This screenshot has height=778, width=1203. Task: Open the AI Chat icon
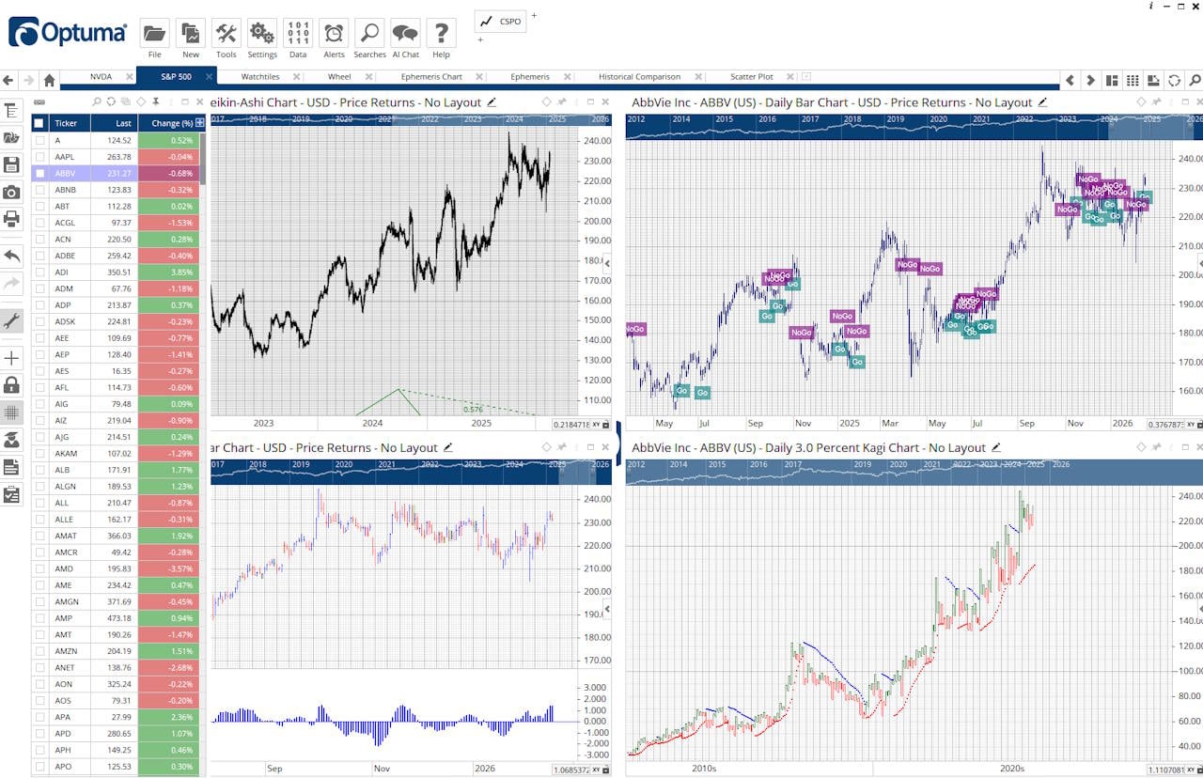[x=405, y=34]
